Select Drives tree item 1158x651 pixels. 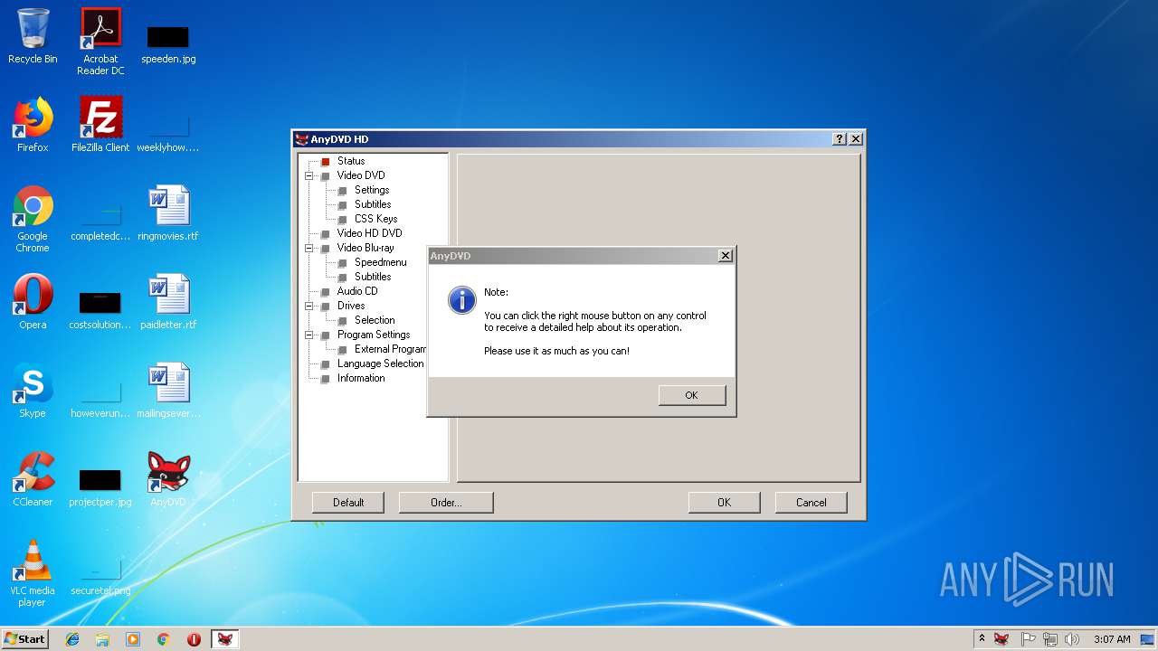pos(351,306)
